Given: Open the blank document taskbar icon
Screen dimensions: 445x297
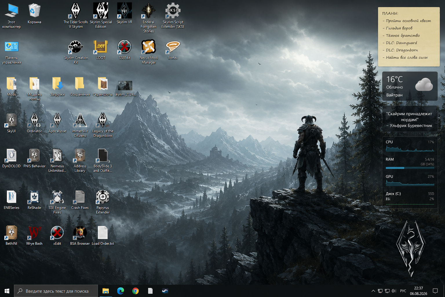Looking at the screenshot, I should (x=150, y=291).
